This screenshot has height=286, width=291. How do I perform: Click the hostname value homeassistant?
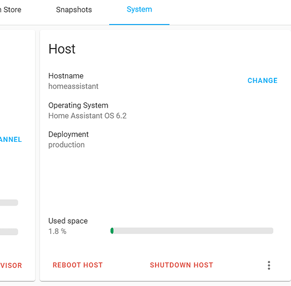[73, 86]
